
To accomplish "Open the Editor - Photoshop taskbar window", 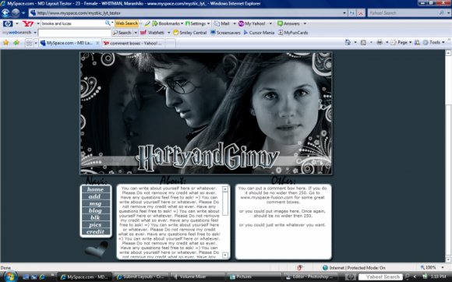I will [311, 277].
